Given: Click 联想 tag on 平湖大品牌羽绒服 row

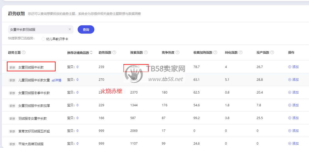Looking at the screenshot, I should (12, 144).
